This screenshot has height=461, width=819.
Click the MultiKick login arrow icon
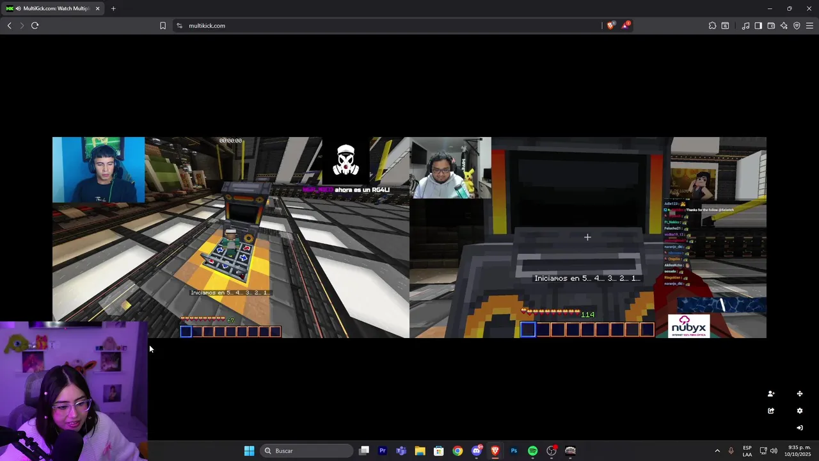[799, 428]
